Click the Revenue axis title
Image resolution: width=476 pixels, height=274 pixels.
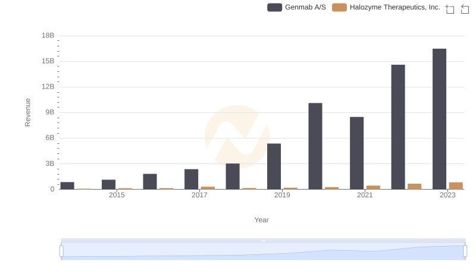coord(27,112)
